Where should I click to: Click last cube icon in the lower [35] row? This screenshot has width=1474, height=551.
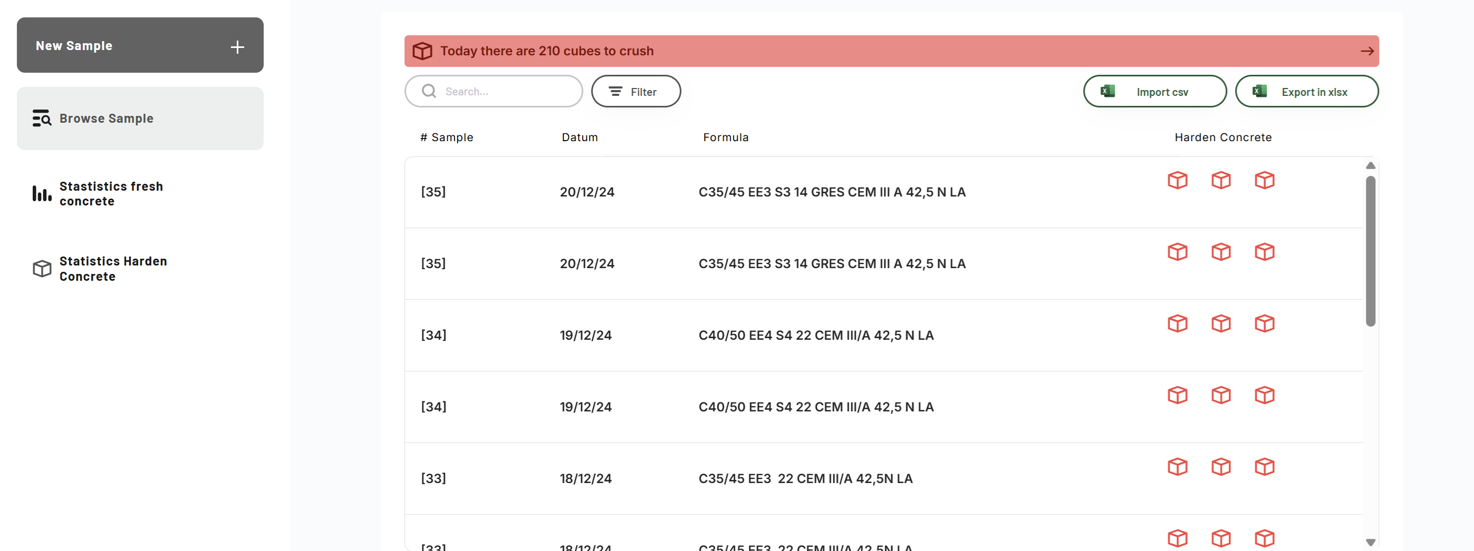[x=1265, y=251]
